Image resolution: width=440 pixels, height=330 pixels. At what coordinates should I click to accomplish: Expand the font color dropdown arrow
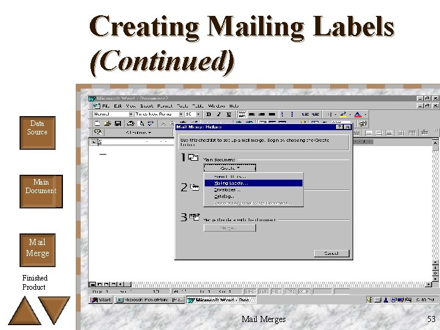click(x=365, y=114)
